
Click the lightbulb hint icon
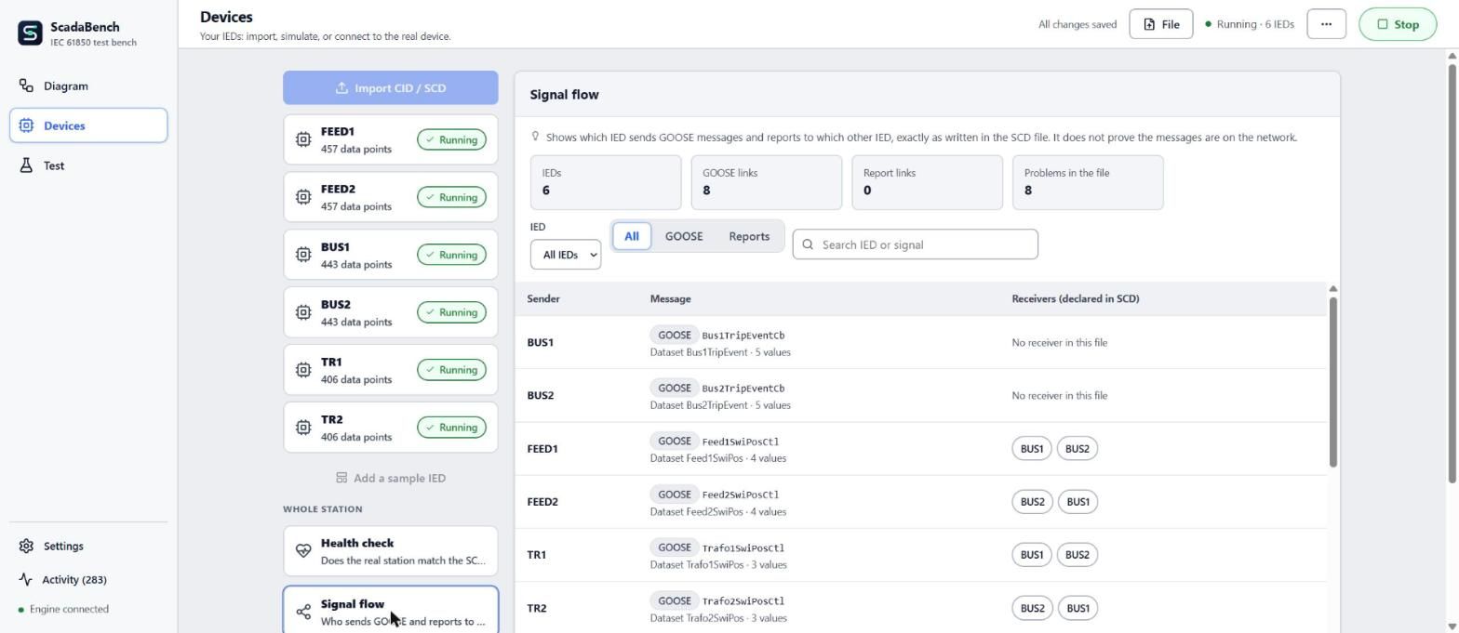535,137
